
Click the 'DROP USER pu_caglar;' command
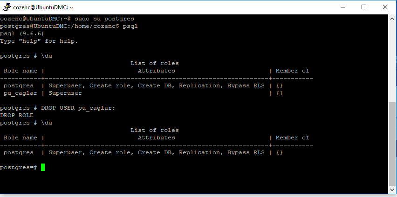click(78, 108)
